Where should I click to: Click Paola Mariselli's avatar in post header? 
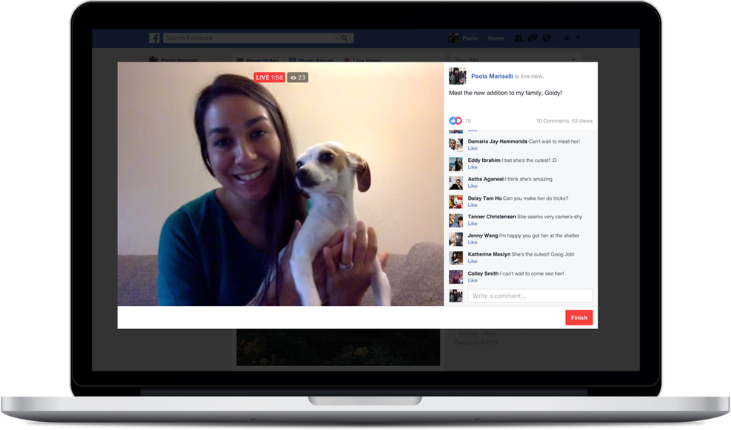coord(458,76)
